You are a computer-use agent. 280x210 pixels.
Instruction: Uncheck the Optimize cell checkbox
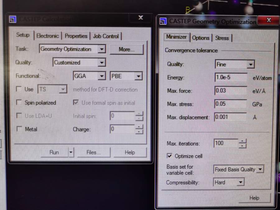pyautogui.click(x=169, y=156)
